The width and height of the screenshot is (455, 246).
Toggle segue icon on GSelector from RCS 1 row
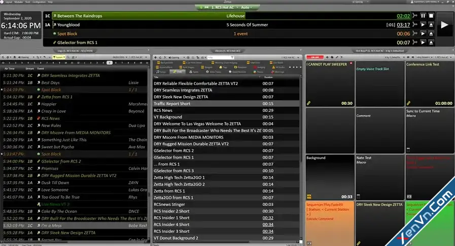point(415,43)
